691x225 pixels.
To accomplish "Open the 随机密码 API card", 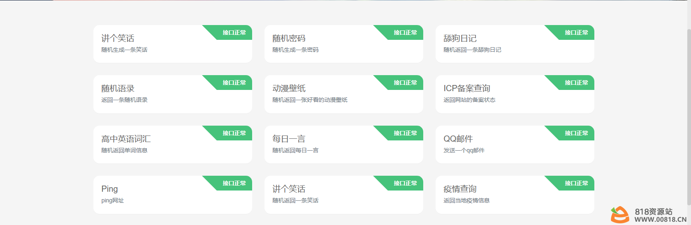I will click(344, 44).
